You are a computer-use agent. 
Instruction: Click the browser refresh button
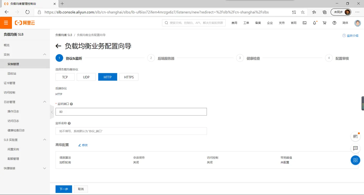point(28,12)
